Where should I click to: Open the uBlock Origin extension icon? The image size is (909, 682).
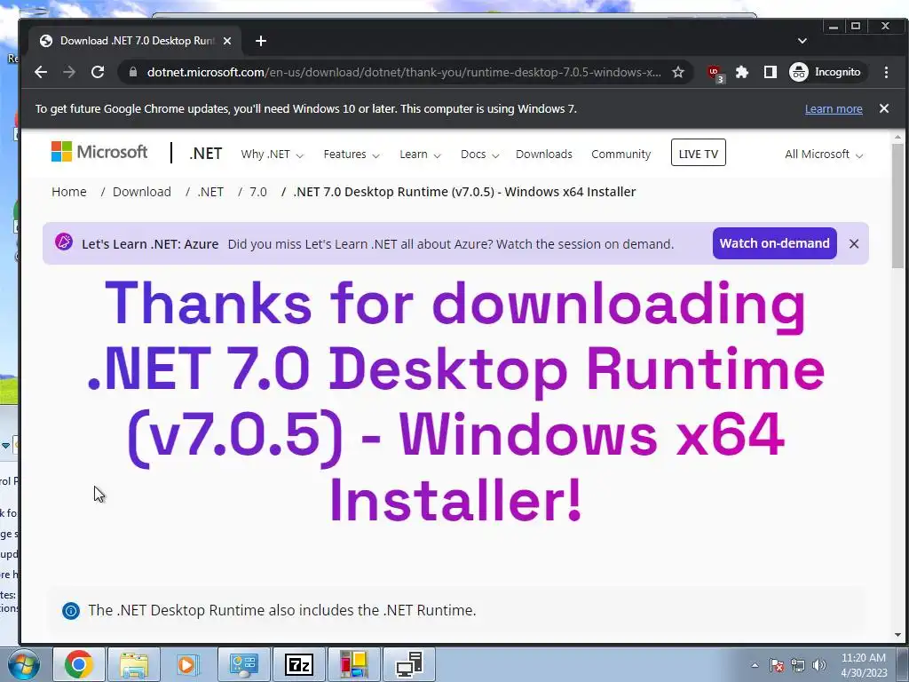[x=715, y=73]
